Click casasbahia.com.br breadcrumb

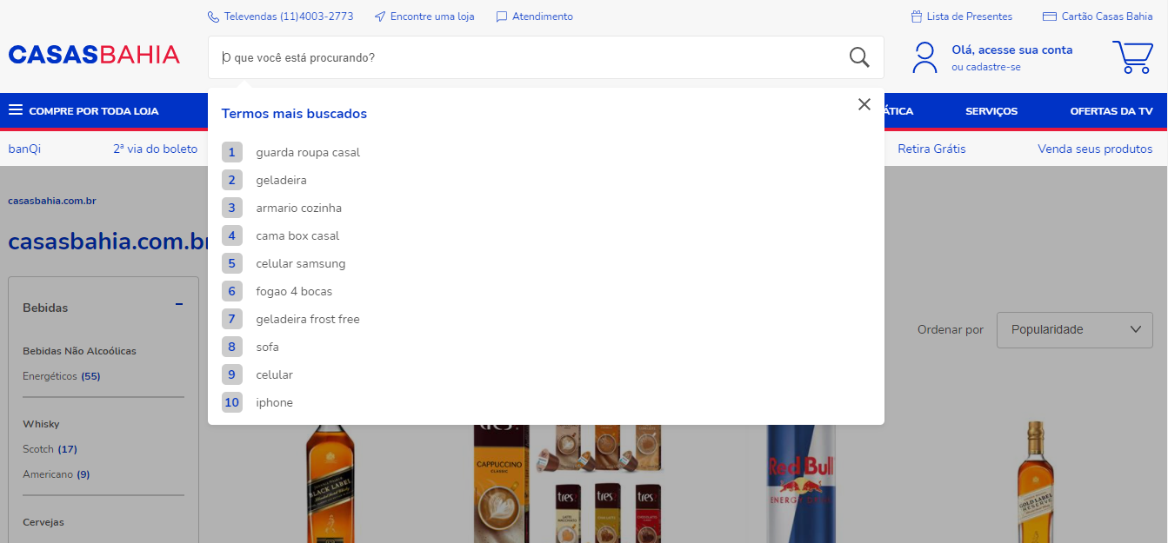pyautogui.click(x=51, y=201)
